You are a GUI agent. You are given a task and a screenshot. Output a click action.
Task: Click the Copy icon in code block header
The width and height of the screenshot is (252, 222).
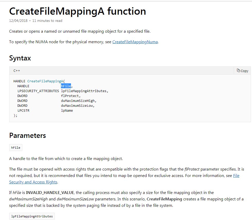point(238,70)
